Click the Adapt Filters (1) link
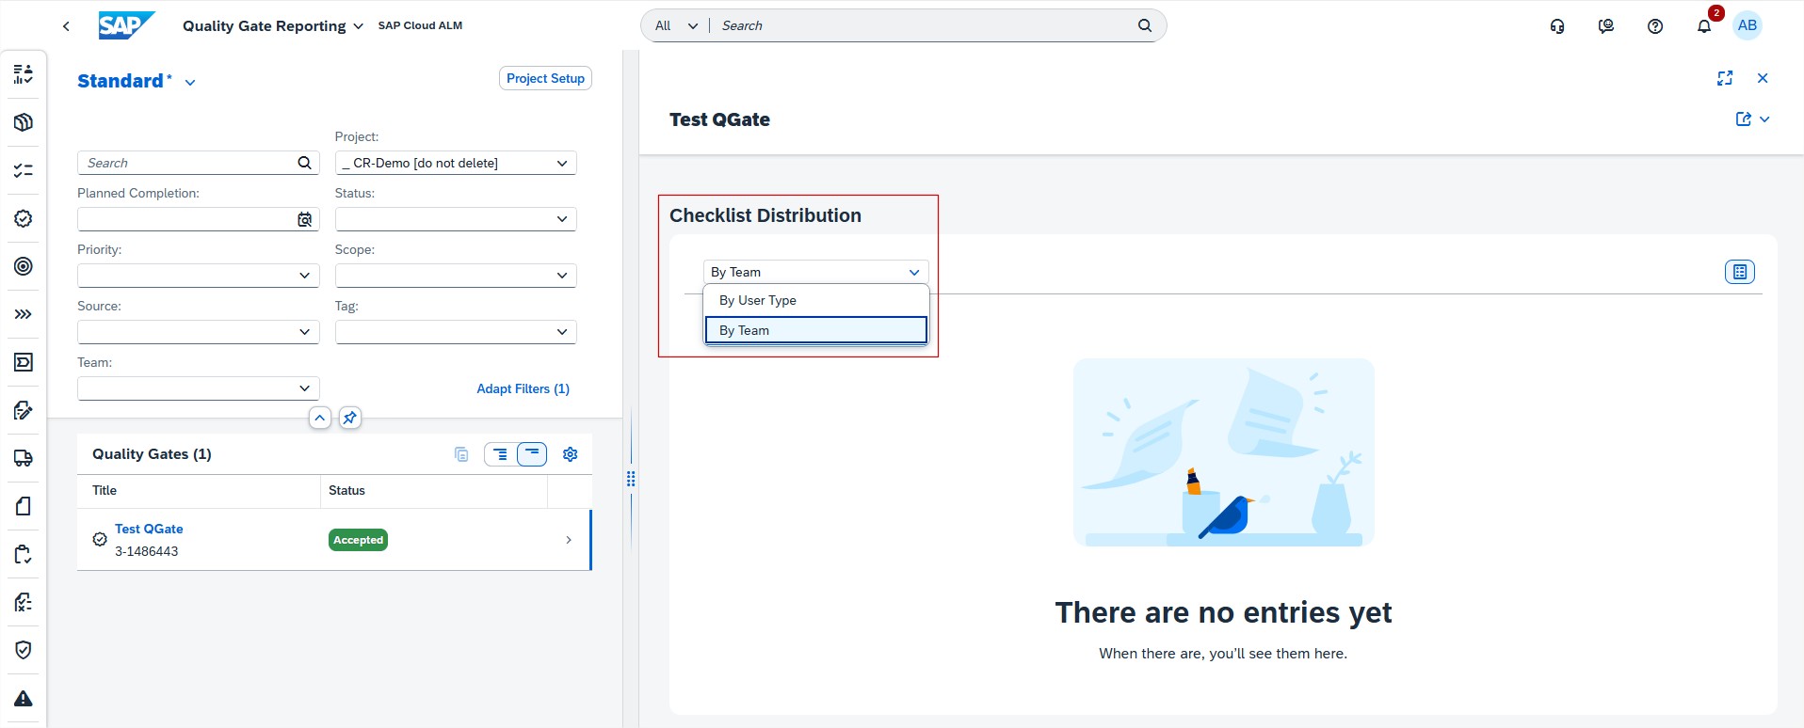This screenshot has width=1804, height=728. (x=523, y=388)
